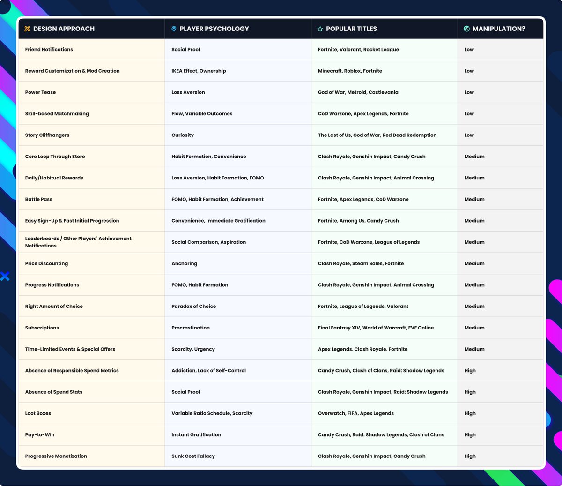Image resolution: width=562 pixels, height=486 pixels.
Task: Select the 'DESIGN APPROACH' column header
Action: (92, 29)
